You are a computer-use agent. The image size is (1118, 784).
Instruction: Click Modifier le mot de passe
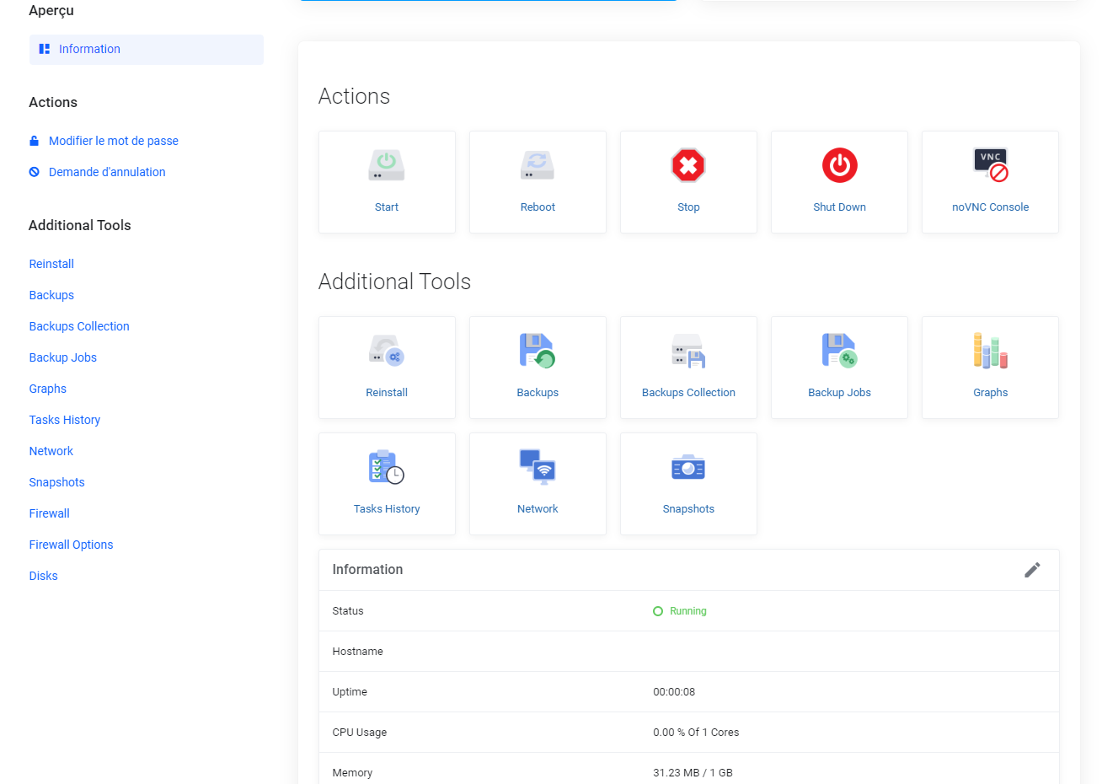112,141
